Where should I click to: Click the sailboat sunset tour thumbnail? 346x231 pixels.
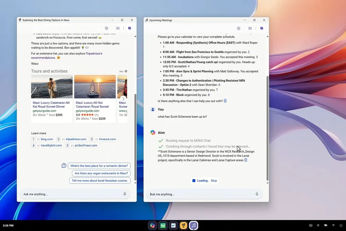tap(95, 86)
